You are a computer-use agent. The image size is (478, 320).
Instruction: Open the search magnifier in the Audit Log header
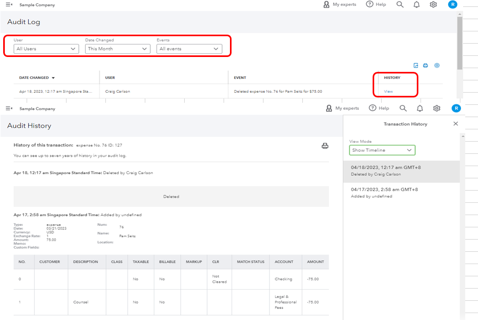[400, 5]
